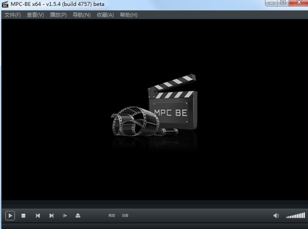The width and height of the screenshot is (308, 229).
Task: Open the 文件(F) menu
Action: [x=13, y=15]
